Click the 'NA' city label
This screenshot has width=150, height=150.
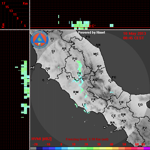112,123
